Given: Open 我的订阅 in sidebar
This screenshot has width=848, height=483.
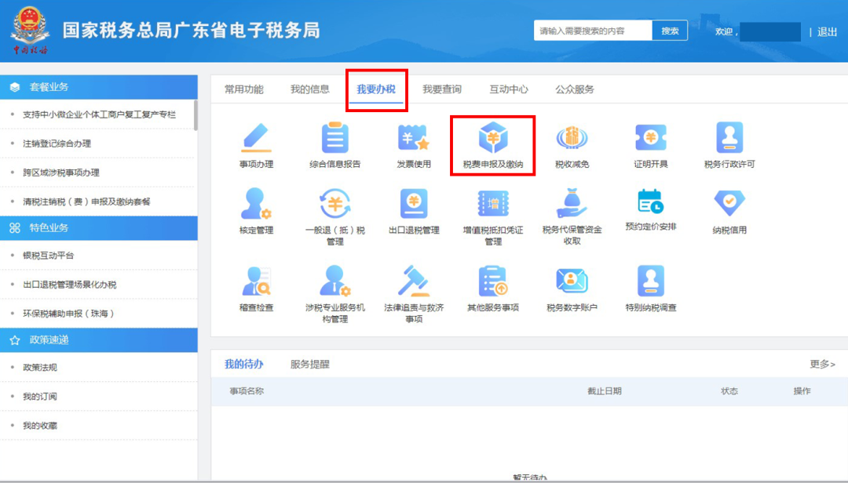Looking at the screenshot, I should coord(39,397).
